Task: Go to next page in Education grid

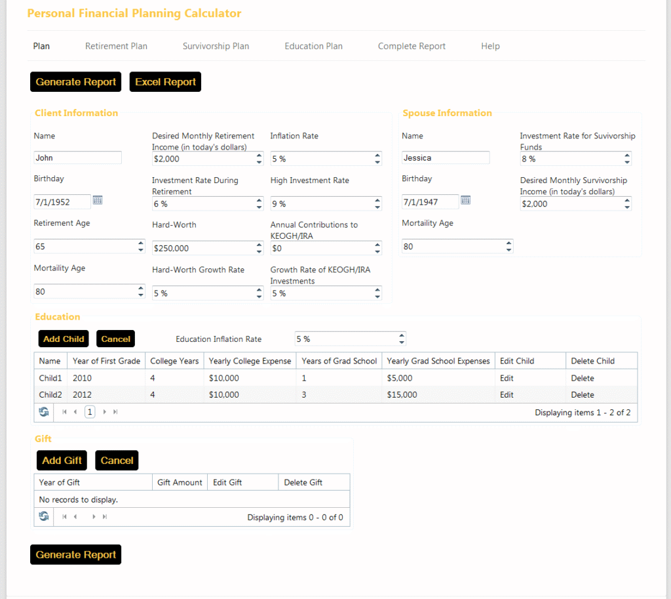Action: (104, 412)
